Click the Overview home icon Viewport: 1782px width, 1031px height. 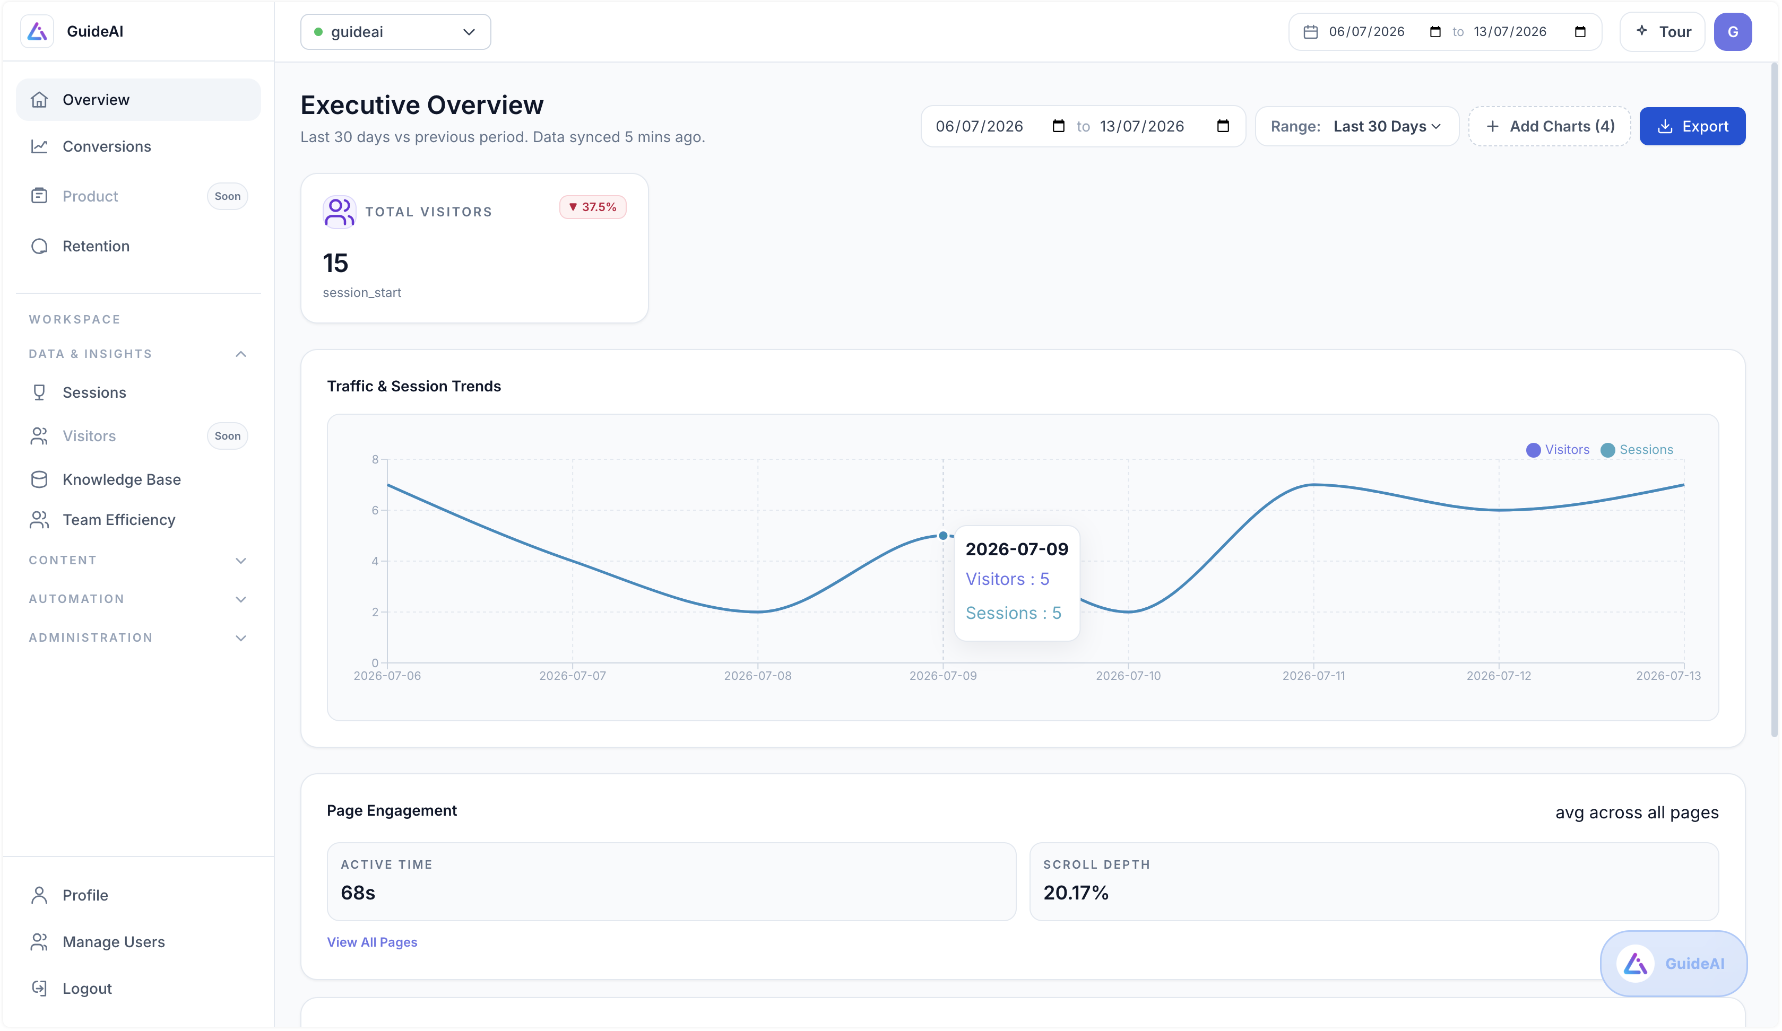pyautogui.click(x=40, y=100)
